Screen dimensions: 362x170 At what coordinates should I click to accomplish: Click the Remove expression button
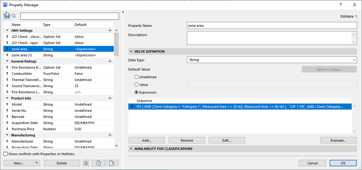(187, 140)
